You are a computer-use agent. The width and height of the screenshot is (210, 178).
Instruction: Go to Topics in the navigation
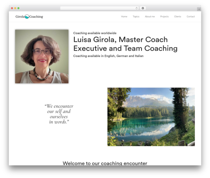click(x=136, y=16)
